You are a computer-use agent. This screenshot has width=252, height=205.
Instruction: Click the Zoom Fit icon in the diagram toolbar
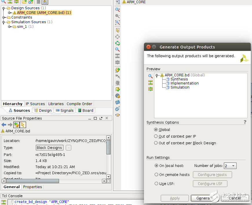[118, 22]
